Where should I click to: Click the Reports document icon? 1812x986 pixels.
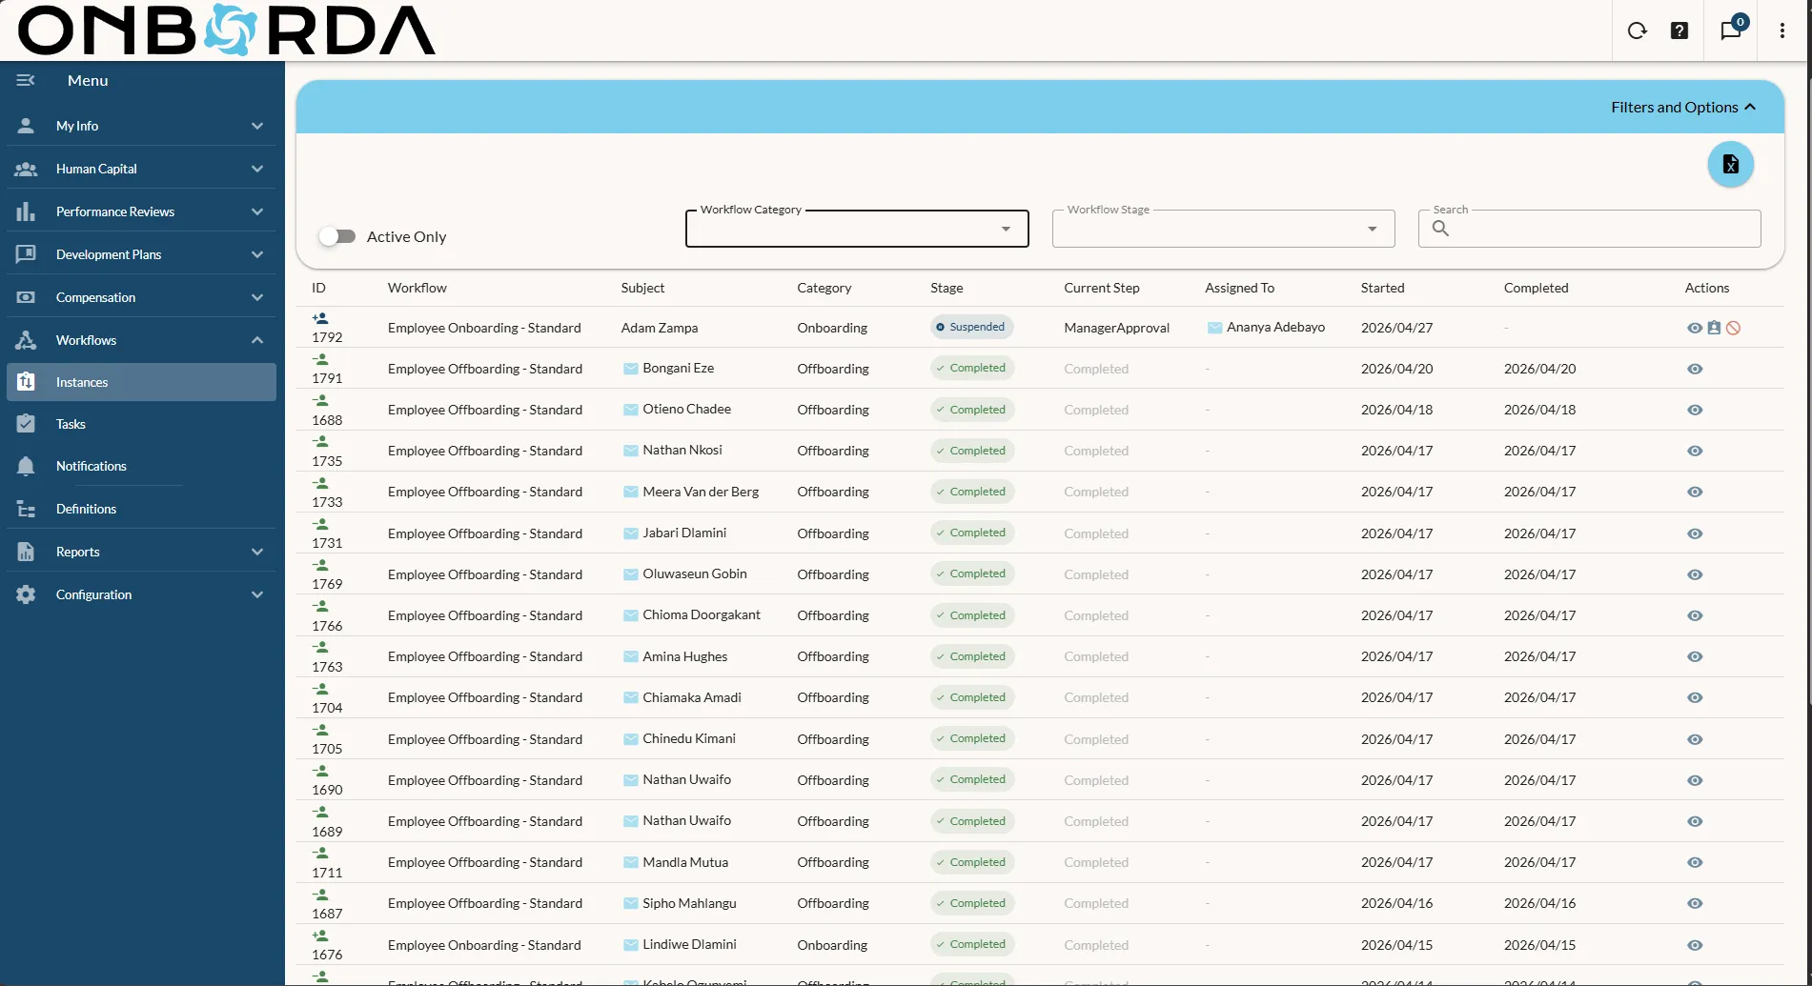tap(26, 552)
